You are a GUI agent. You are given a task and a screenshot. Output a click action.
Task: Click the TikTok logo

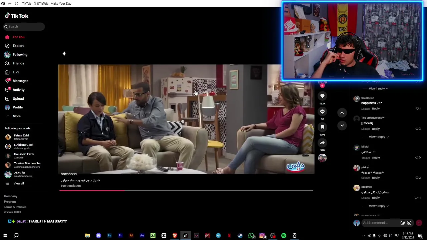tap(17, 16)
